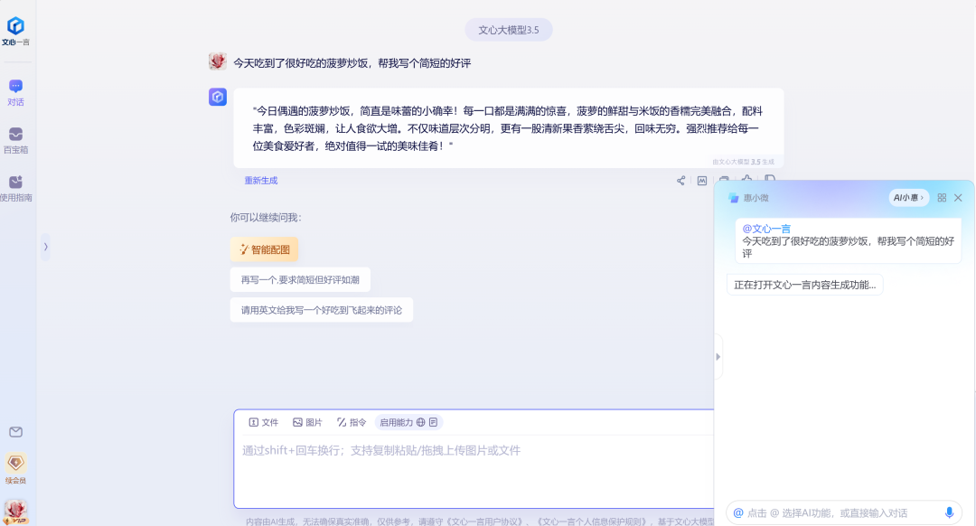The width and height of the screenshot is (976, 526).
Task: Collapse the 惠小微 panel with the side arrow
Action: click(x=718, y=357)
